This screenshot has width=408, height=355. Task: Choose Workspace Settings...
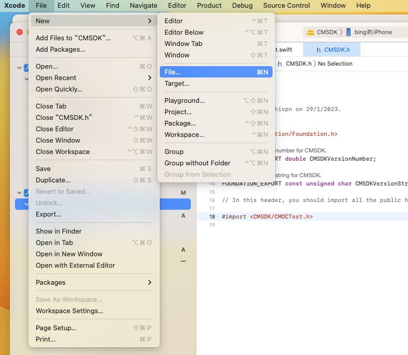click(x=94, y=311)
